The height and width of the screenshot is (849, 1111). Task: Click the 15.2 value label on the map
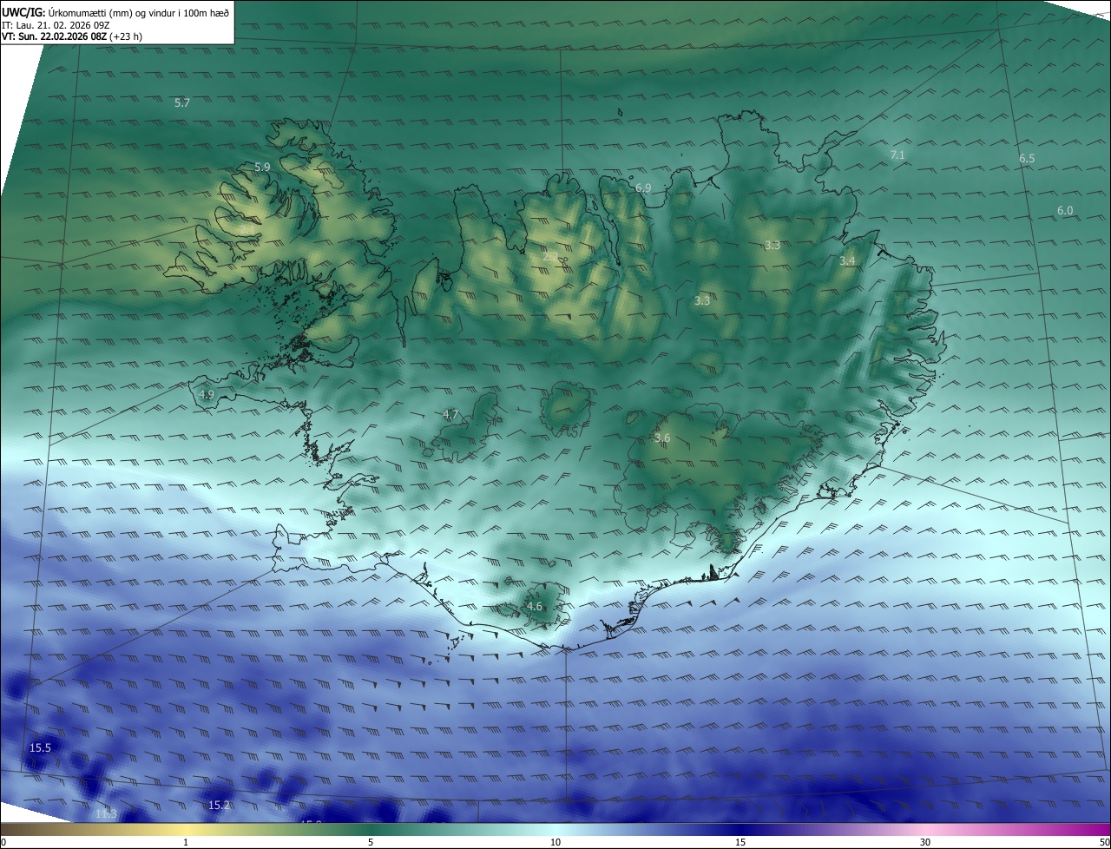pos(220,806)
